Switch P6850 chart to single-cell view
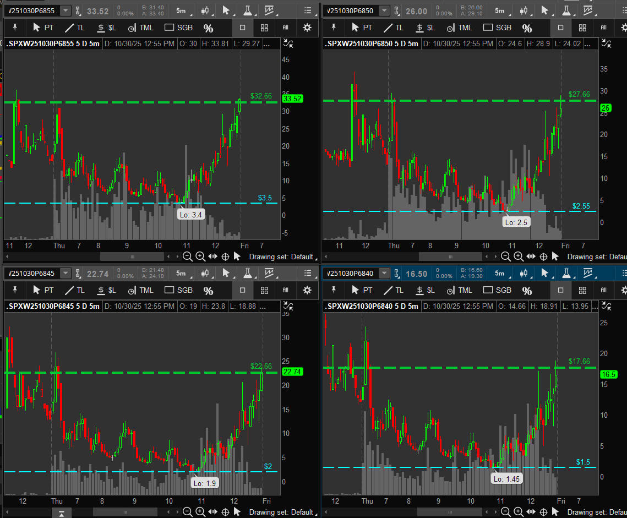 (x=560, y=28)
